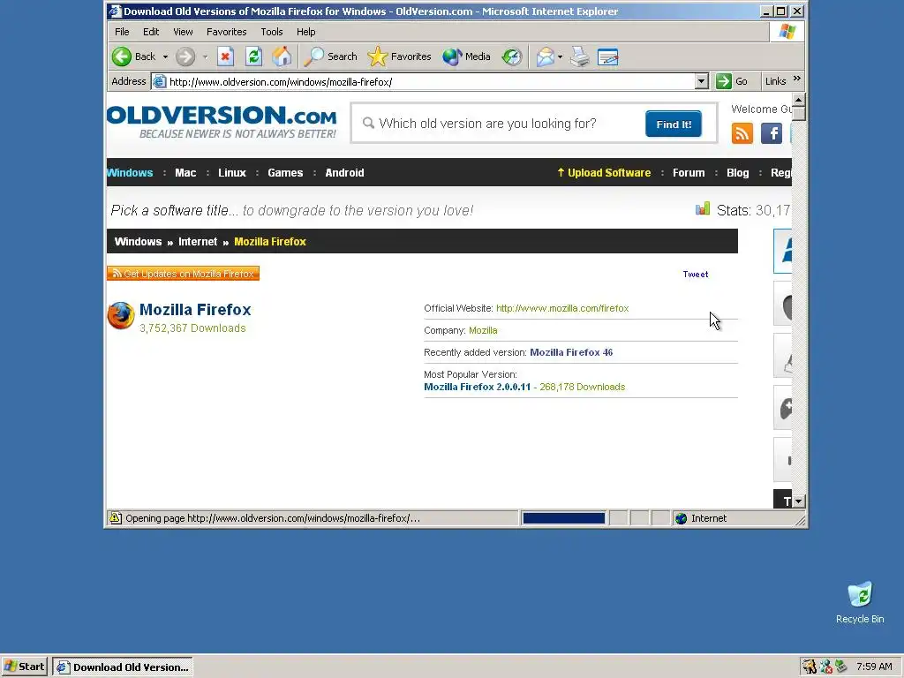The width and height of the screenshot is (904, 678).
Task: Click the OldVersion.com logo
Action: pyautogui.click(x=222, y=122)
